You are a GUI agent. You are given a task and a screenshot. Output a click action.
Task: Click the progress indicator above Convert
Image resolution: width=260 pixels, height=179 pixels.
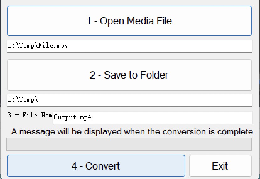[129, 144]
